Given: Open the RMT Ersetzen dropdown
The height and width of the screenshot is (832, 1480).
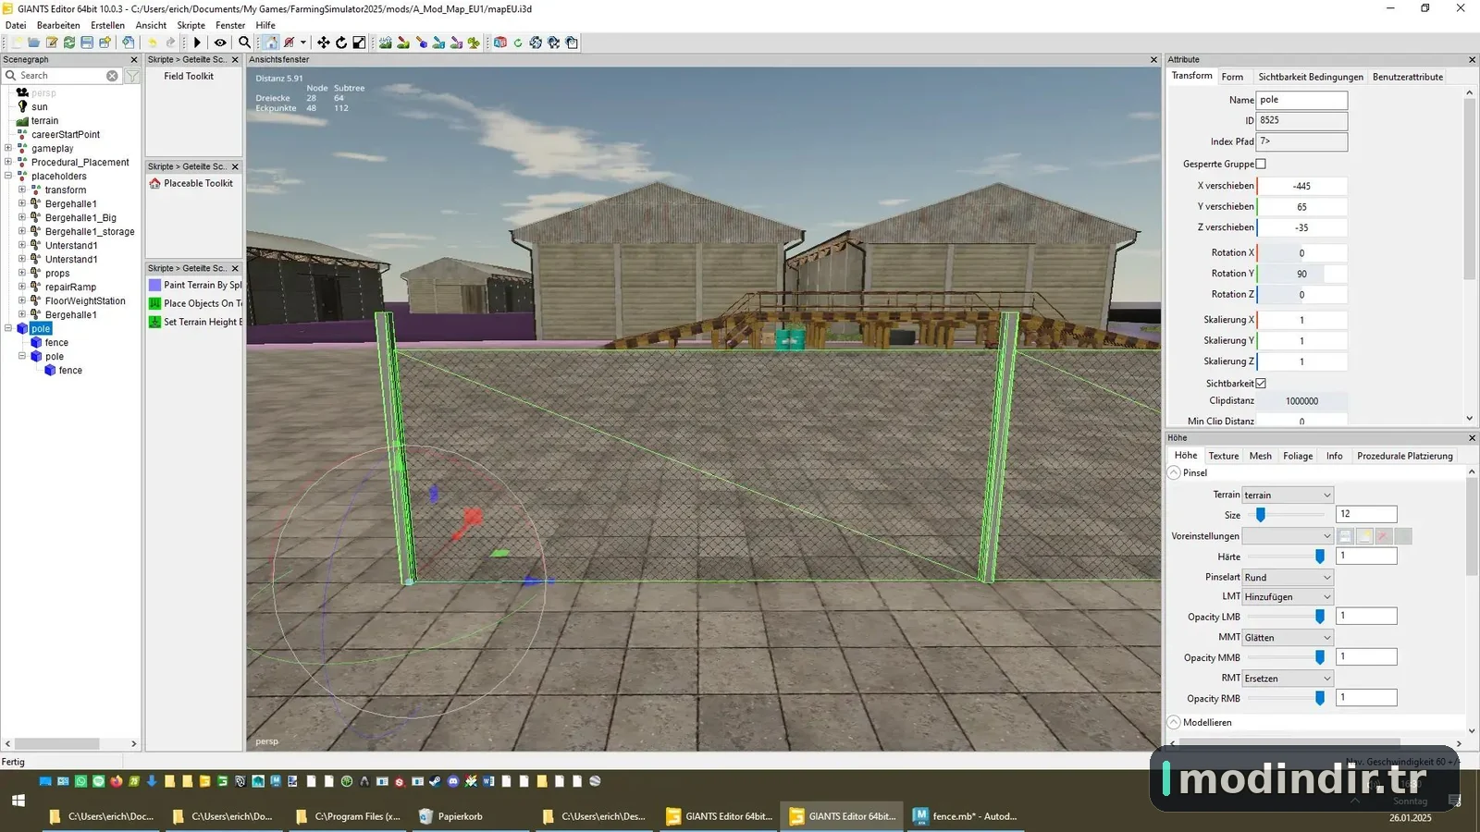Looking at the screenshot, I should pyautogui.click(x=1288, y=679).
